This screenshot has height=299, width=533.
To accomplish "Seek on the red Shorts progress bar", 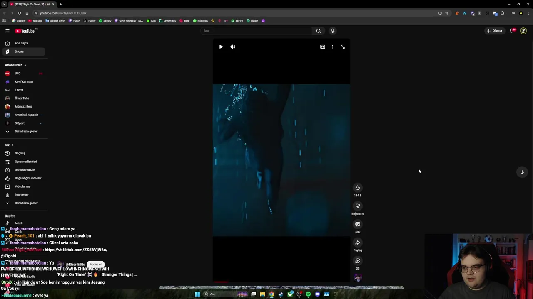I will [x=281, y=282].
